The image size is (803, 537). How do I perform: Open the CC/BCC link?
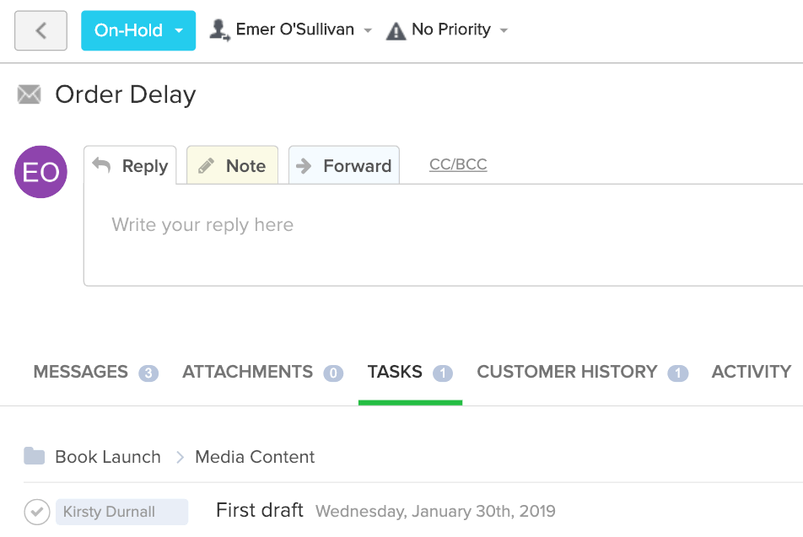[x=458, y=164]
